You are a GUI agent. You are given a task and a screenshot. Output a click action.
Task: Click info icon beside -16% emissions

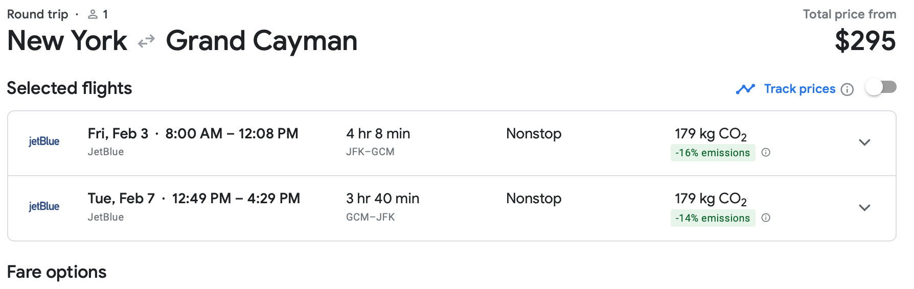766,152
